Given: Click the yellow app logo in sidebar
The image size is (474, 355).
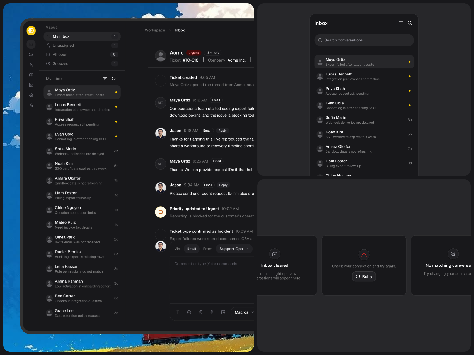Looking at the screenshot, I should (31, 31).
